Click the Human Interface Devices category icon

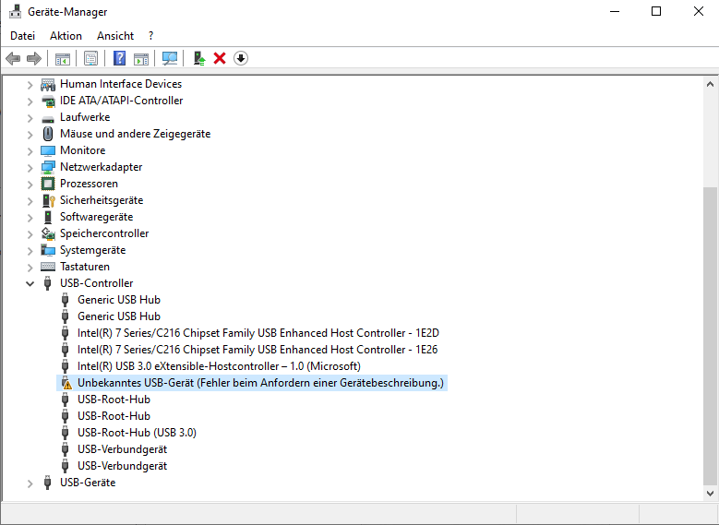pyautogui.click(x=48, y=84)
